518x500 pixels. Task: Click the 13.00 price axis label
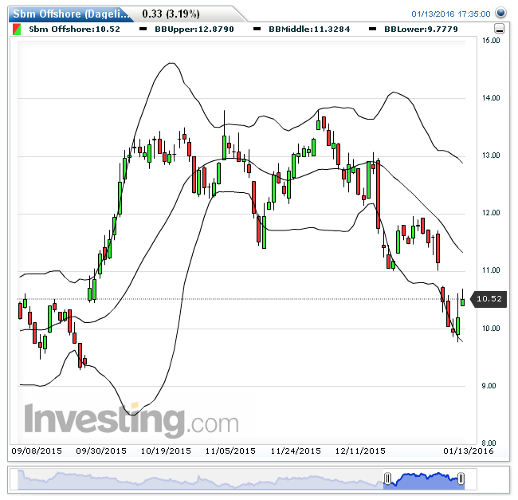click(x=491, y=155)
